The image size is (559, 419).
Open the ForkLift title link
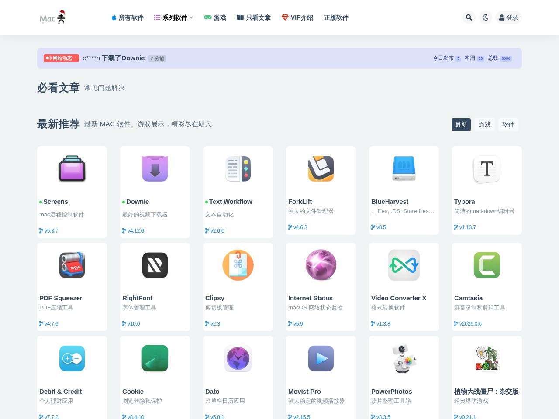(300, 202)
